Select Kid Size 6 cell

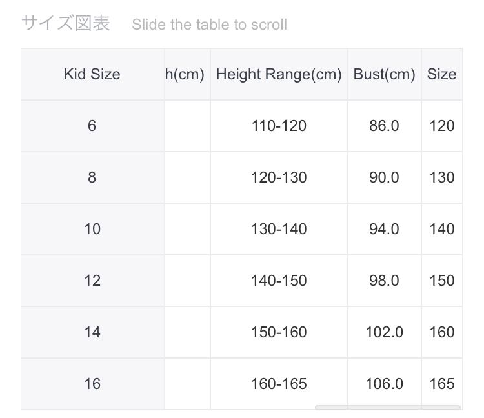[x=92, y=126]
